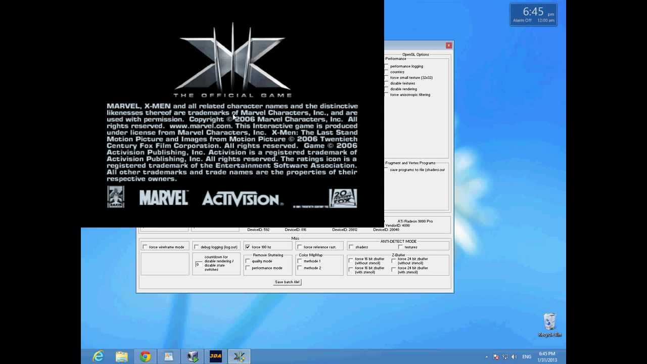Open Action Center flag tray icon

point(496,357)
